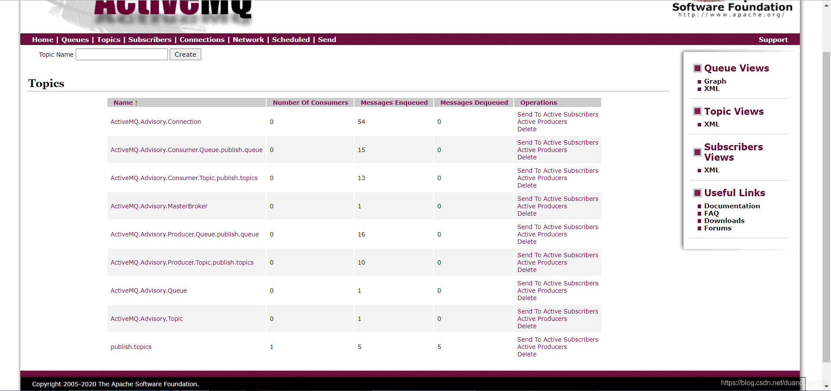
Task: Open ActiveMQ.Advisory.Producer.Queue.publish.queue topic
Action: coord(184,234)
